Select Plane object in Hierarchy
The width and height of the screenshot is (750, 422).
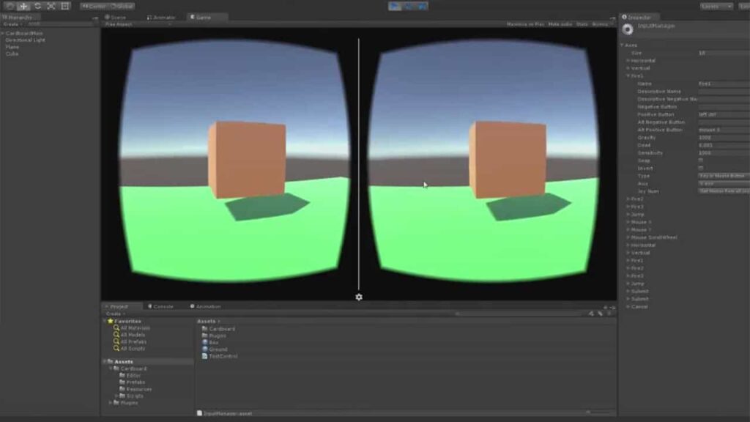click(12, 47)
